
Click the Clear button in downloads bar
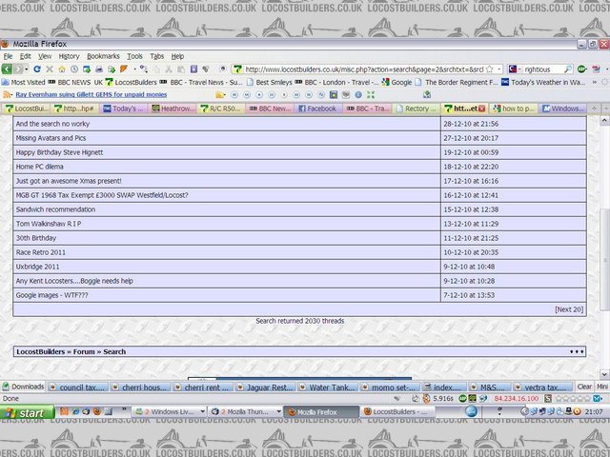[x=585, y=387]
